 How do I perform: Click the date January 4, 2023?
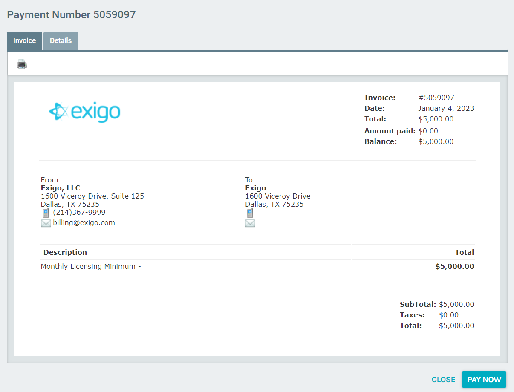click(x=446, y=108)
